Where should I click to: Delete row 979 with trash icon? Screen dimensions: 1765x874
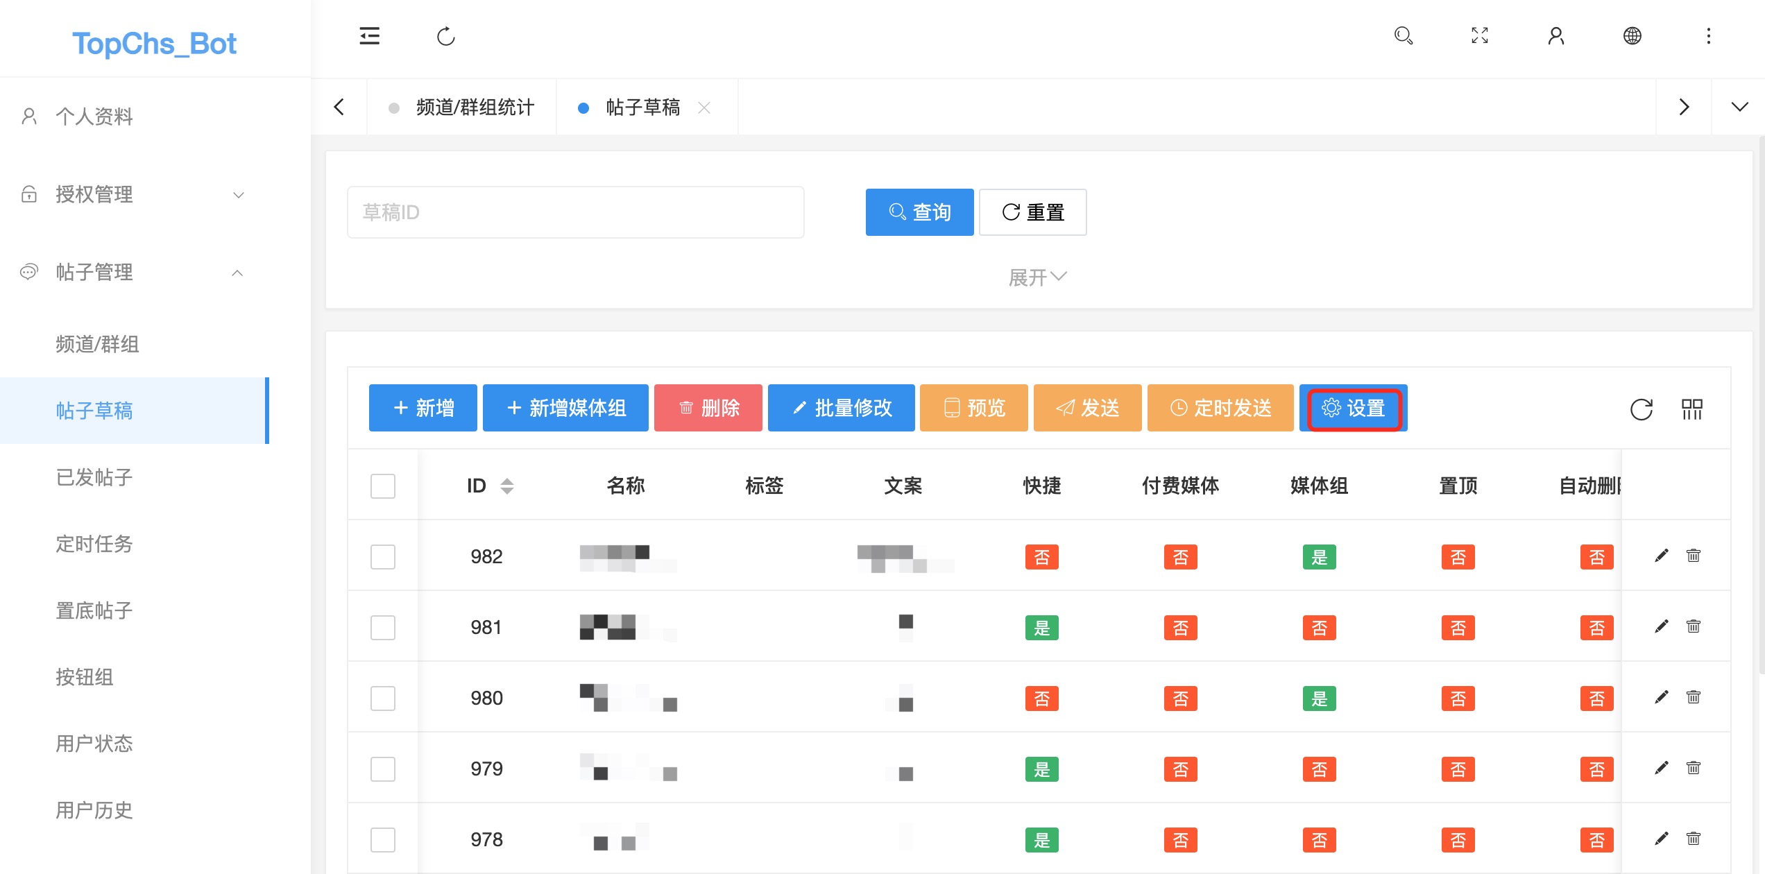1694,768
